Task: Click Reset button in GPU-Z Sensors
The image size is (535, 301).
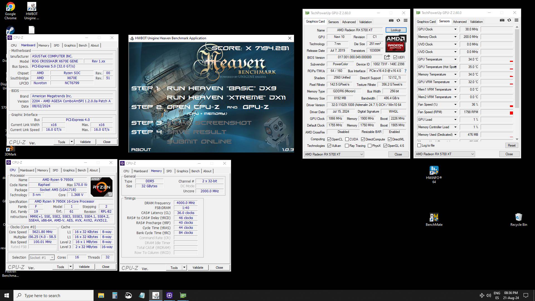Action: pos(512,145)
